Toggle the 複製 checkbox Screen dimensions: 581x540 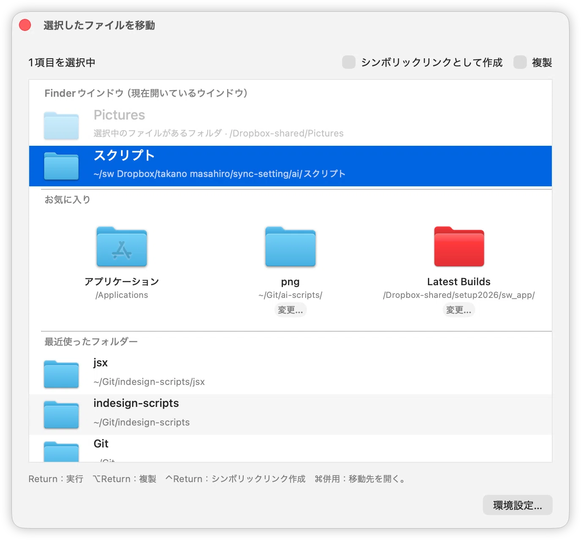pos(520,62)
